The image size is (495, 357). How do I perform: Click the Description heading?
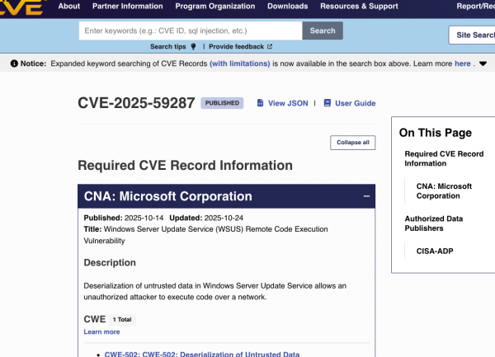pyautogui.click(x=110, y=262)
